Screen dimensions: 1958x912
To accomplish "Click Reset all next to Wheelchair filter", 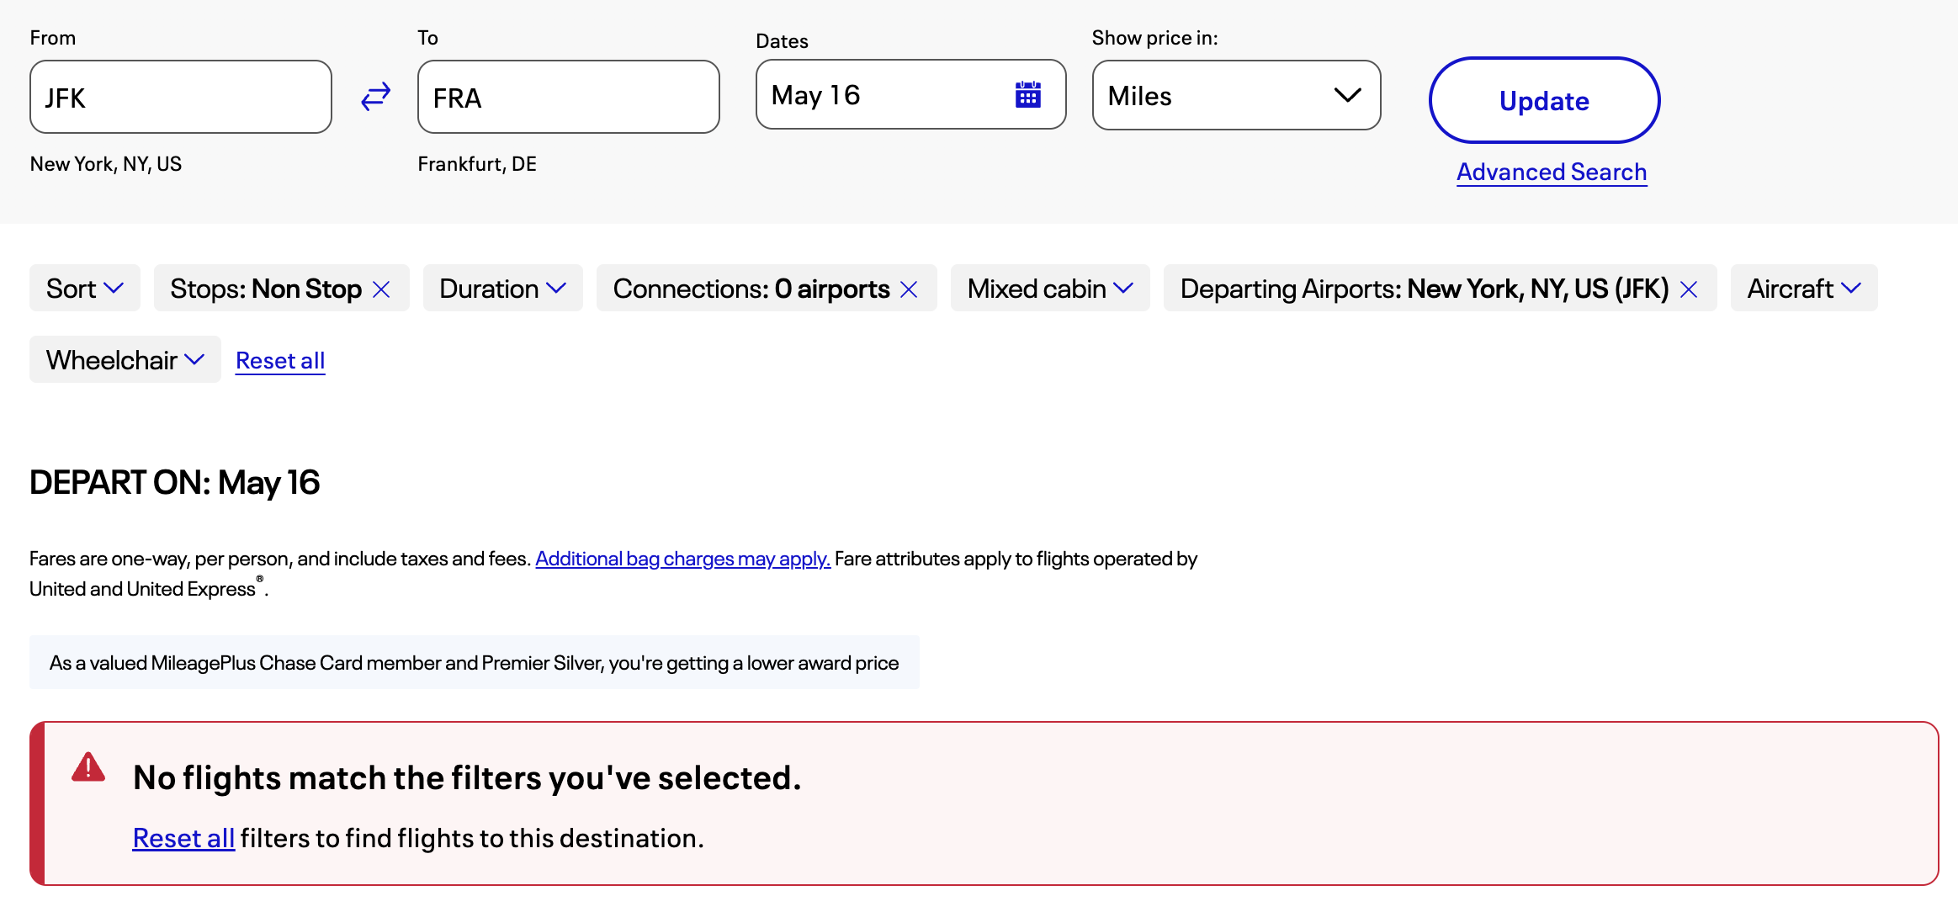I will click(280, 360).
